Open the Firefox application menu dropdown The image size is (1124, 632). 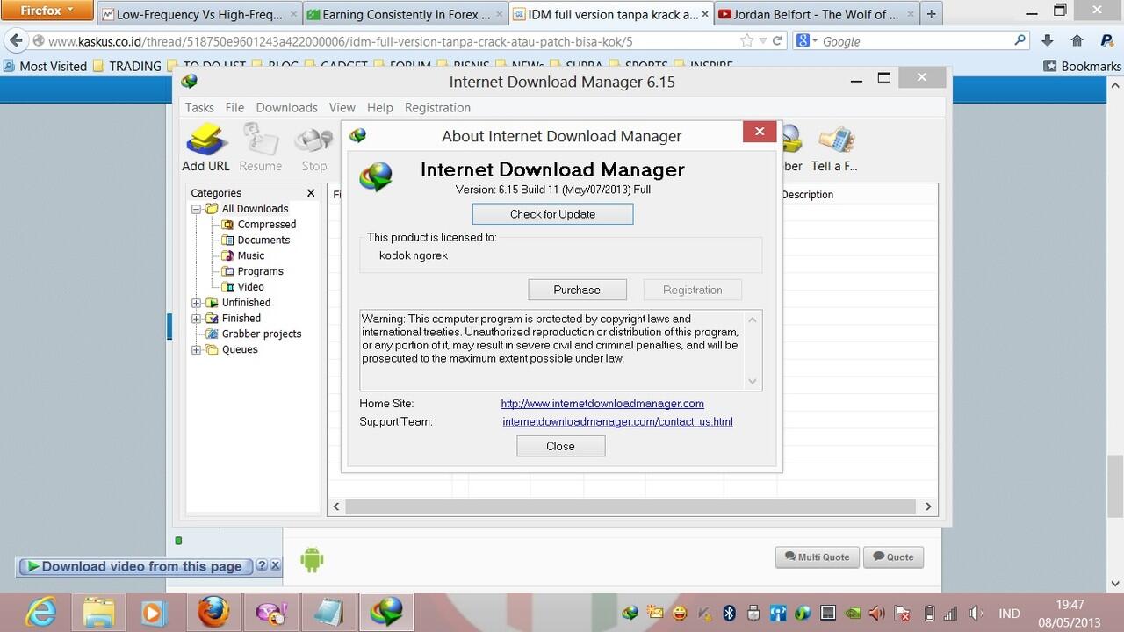point(47,11)
